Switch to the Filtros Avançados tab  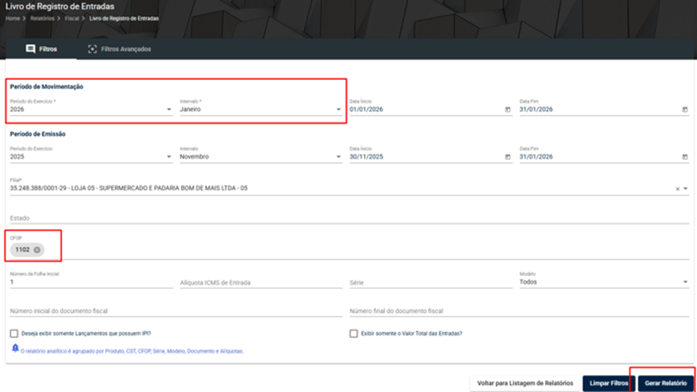(119, 49)
